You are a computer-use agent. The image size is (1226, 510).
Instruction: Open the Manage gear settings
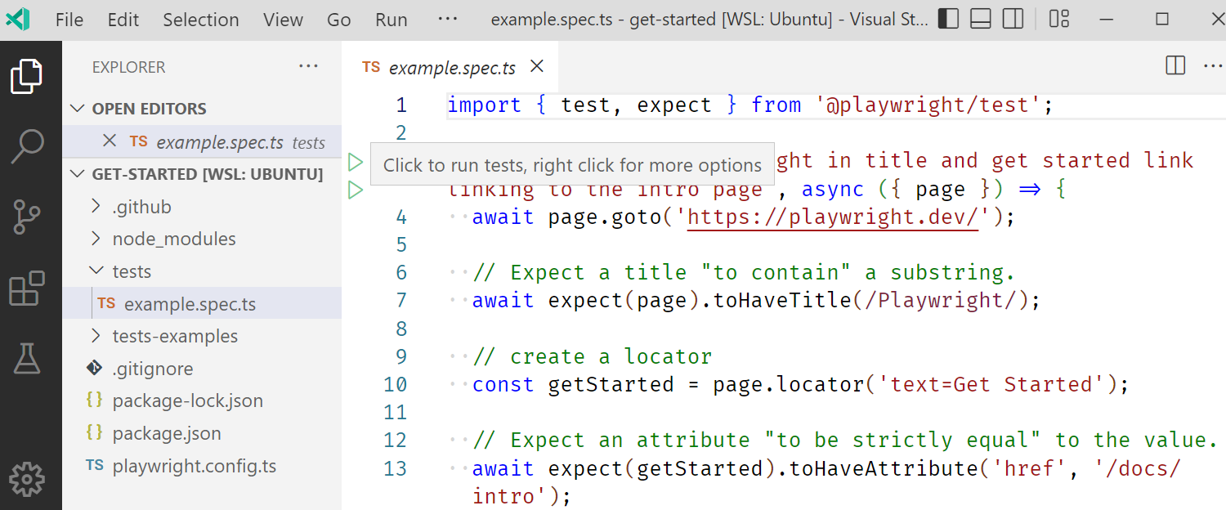click(26, 479)
